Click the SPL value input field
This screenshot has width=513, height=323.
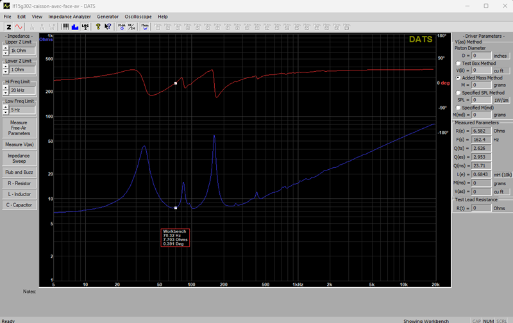coord(482,100)
